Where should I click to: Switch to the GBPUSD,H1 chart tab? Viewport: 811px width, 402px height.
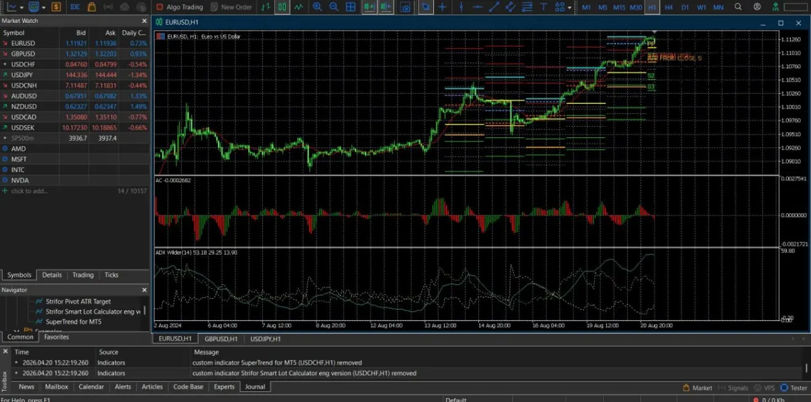coord(221,339)
